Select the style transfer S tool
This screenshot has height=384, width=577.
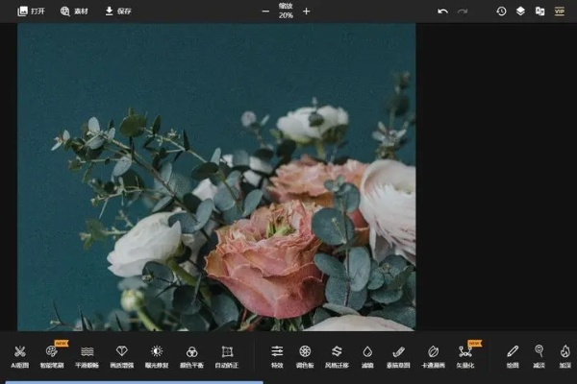[x=337, y=356]
